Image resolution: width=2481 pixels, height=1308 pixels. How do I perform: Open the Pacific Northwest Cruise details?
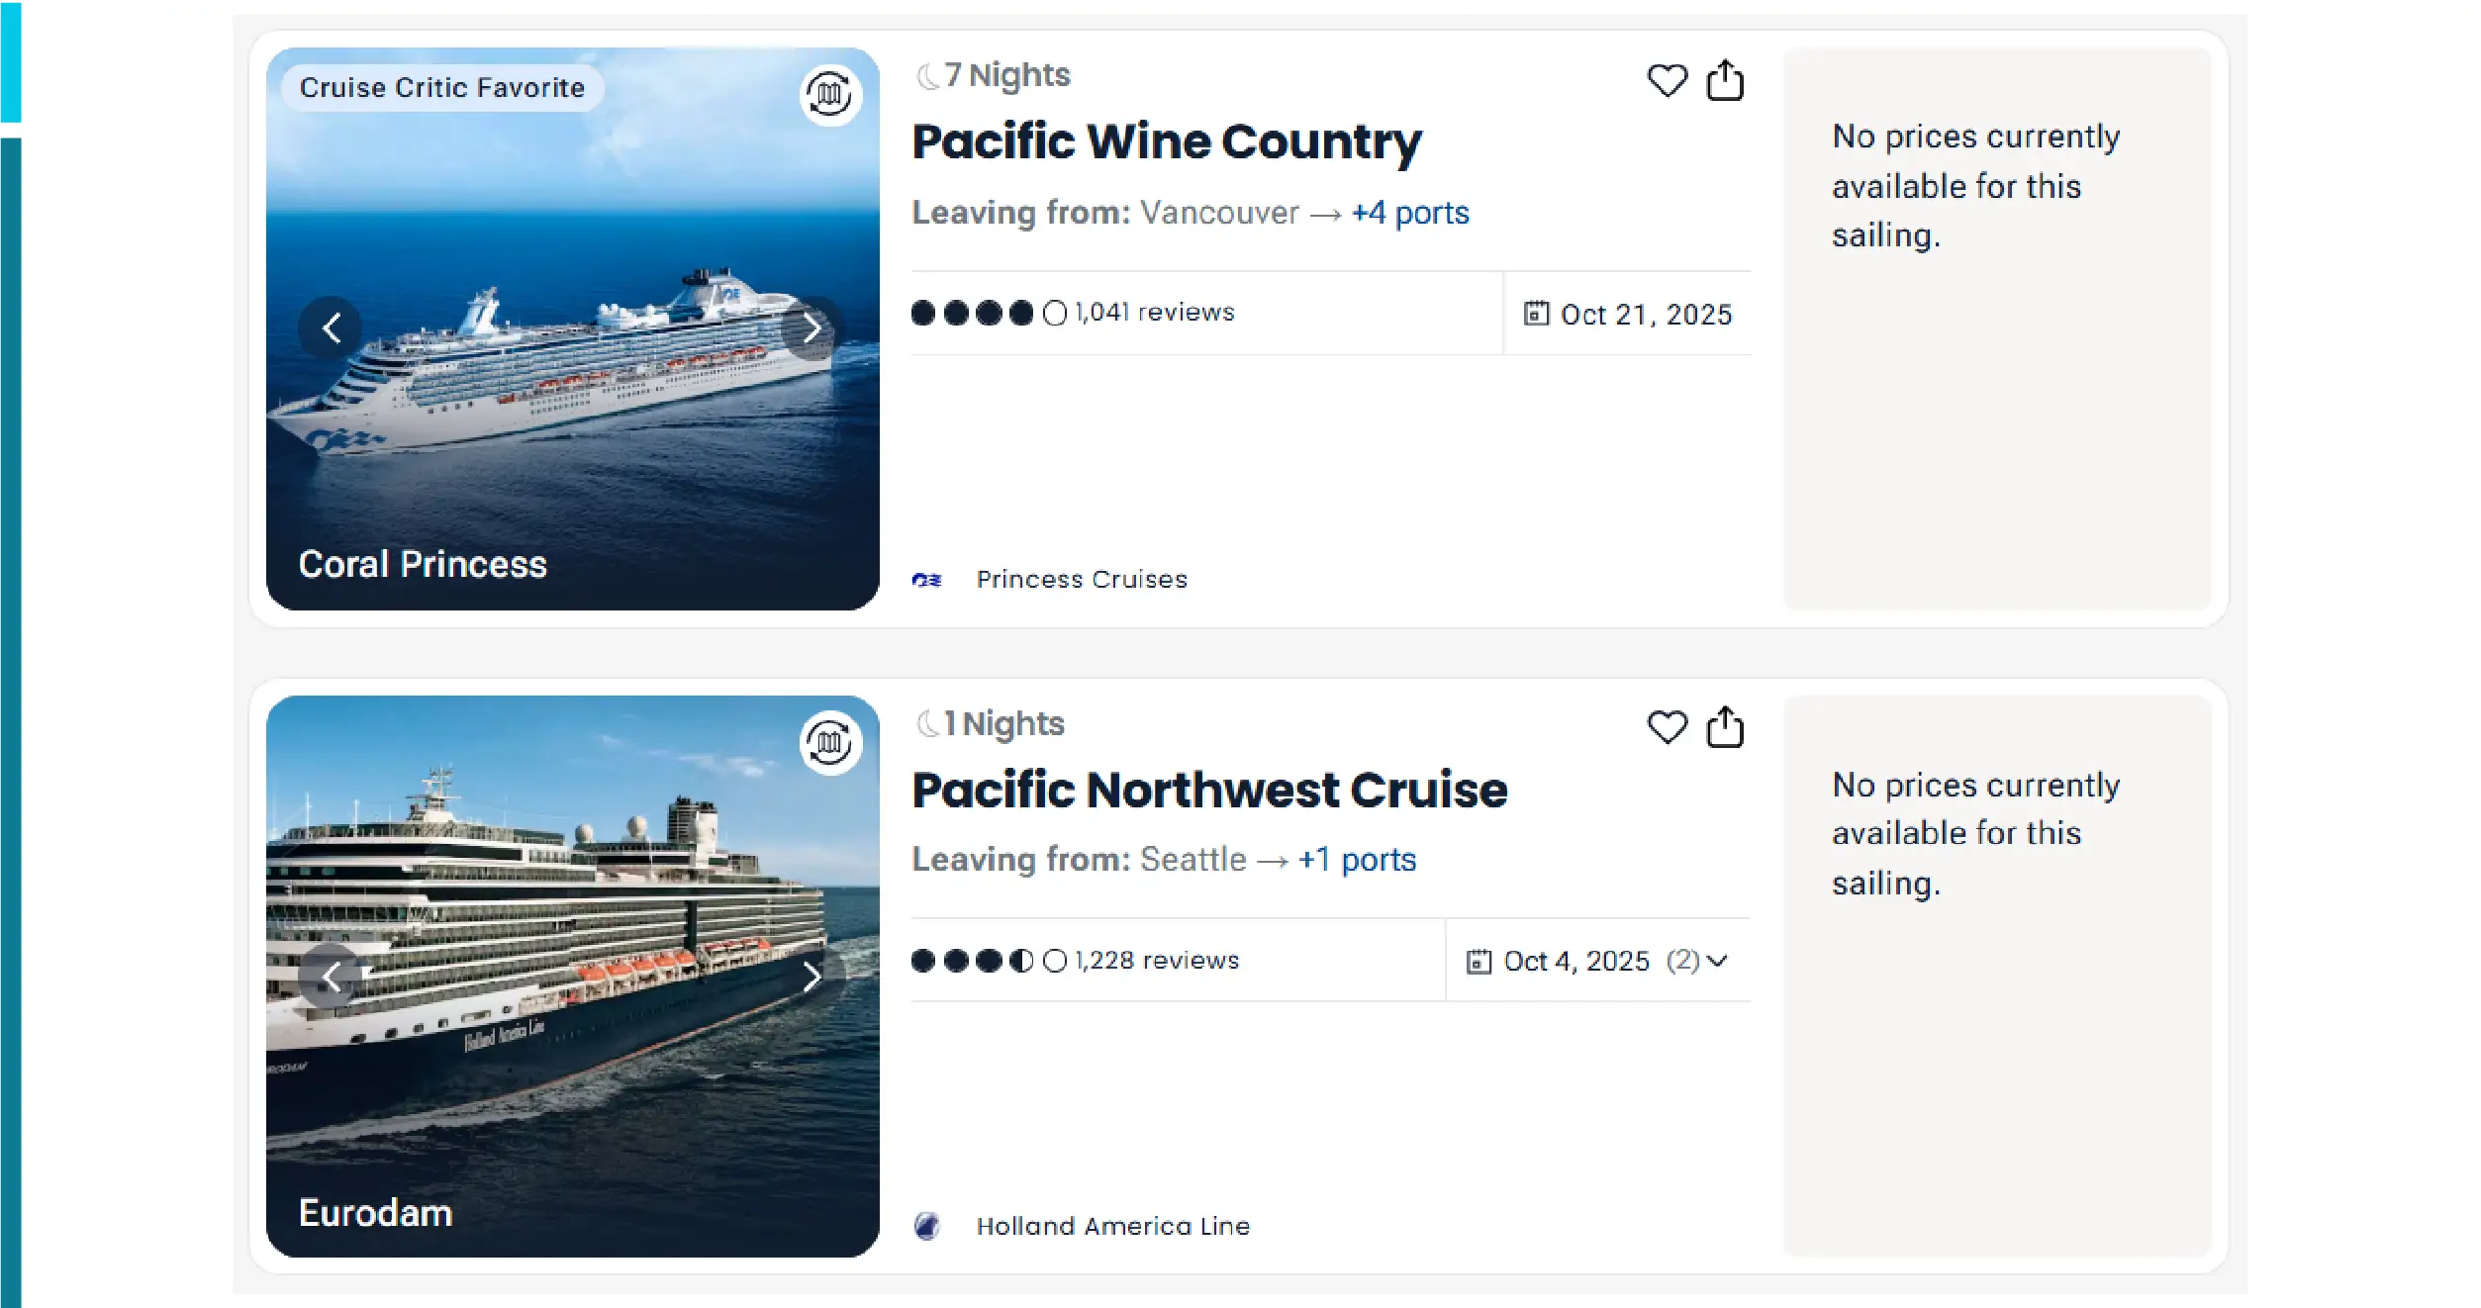click(x=1208, y=789)
